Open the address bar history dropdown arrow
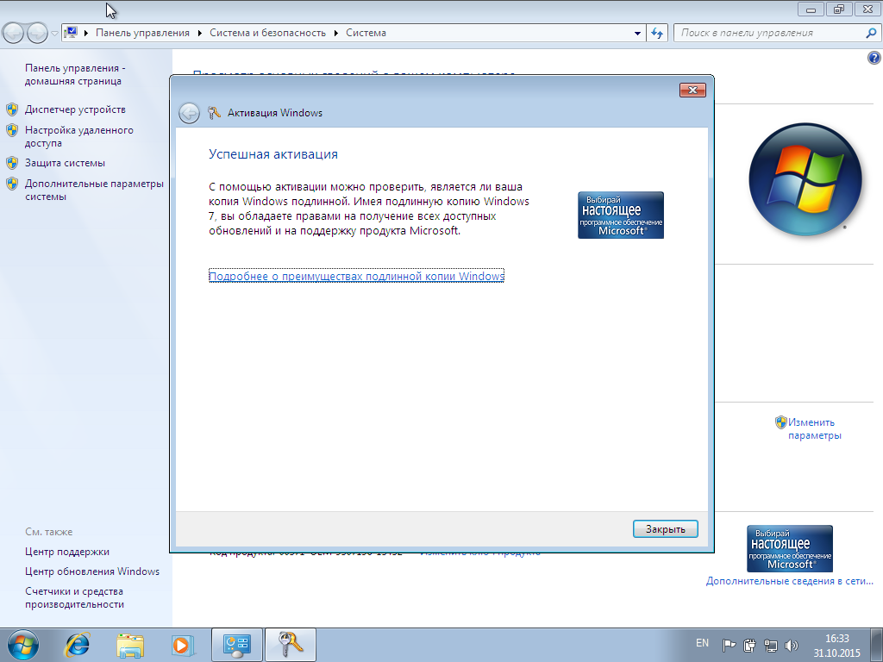 coord(637,34)
